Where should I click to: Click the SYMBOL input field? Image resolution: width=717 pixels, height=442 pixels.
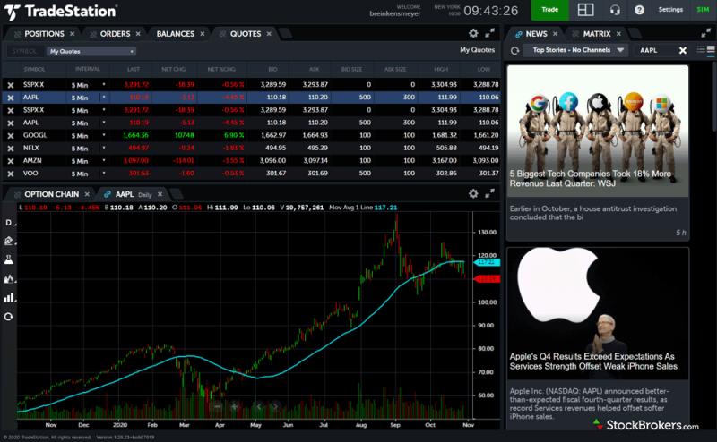coord(26,51)
